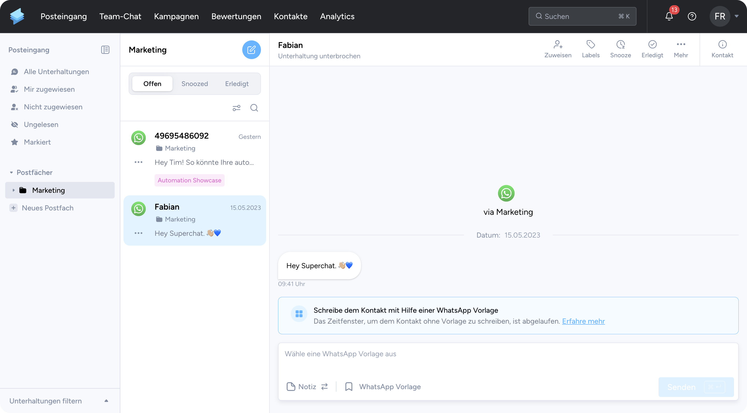Click the compose new message icon
747x413 pixels.
tap(251, 49)
